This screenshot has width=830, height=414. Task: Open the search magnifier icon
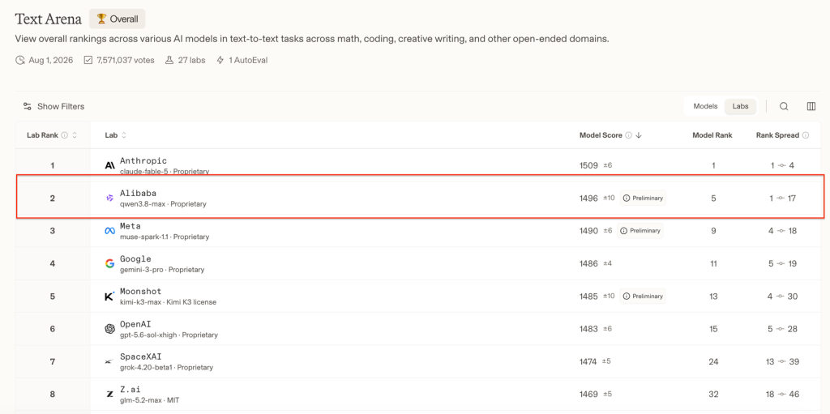(784, 106)
